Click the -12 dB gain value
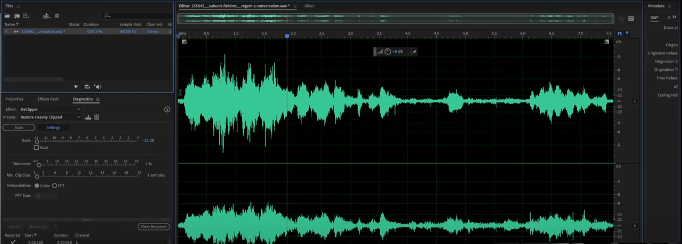 (x=149, y=140)
